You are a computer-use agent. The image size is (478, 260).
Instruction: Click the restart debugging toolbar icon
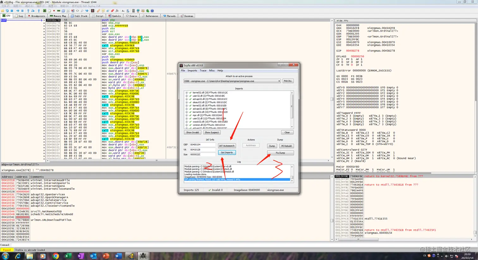tap(7, 11)
